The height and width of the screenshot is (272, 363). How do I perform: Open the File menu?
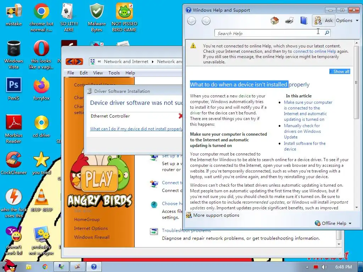click(x=71, y=73)
